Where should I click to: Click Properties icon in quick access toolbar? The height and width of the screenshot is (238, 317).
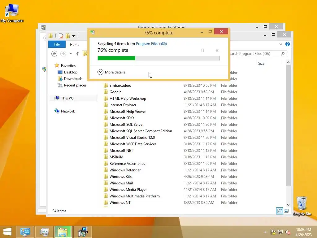click(x=61, y=36)
